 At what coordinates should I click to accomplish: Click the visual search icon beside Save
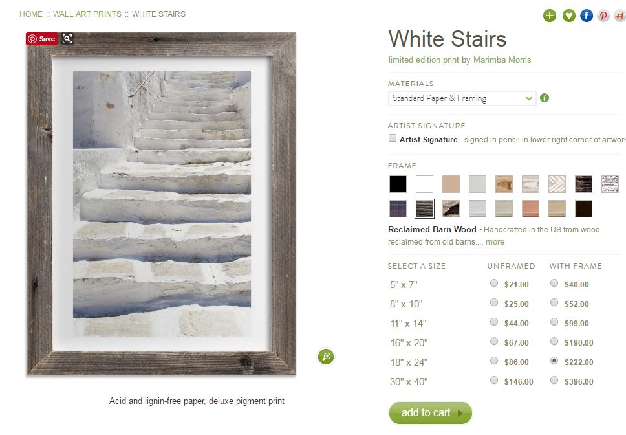point(67,39)
